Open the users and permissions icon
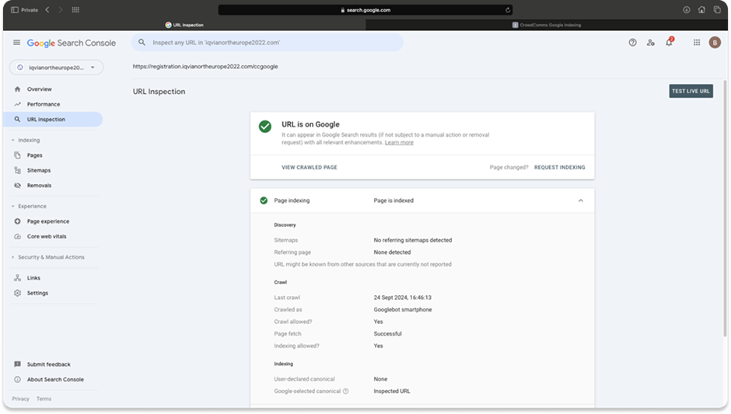The height and width of the screenshot is (414, 731). [651, 43]
